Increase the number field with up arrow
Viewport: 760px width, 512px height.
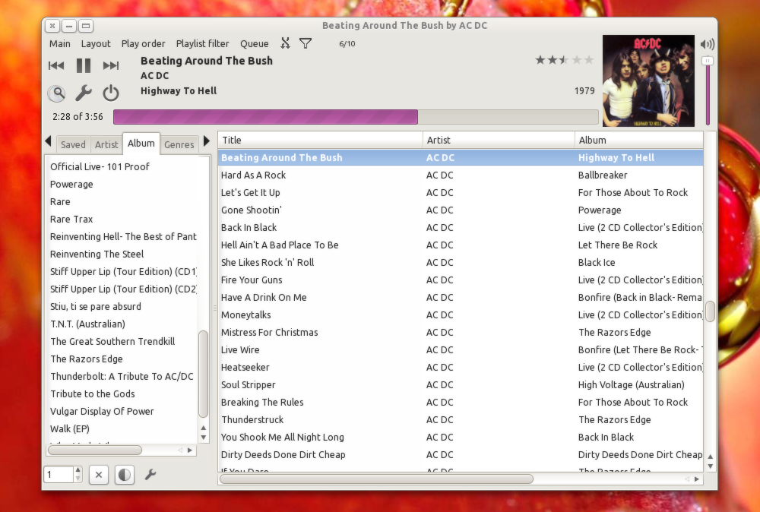(x=78, y=470)
